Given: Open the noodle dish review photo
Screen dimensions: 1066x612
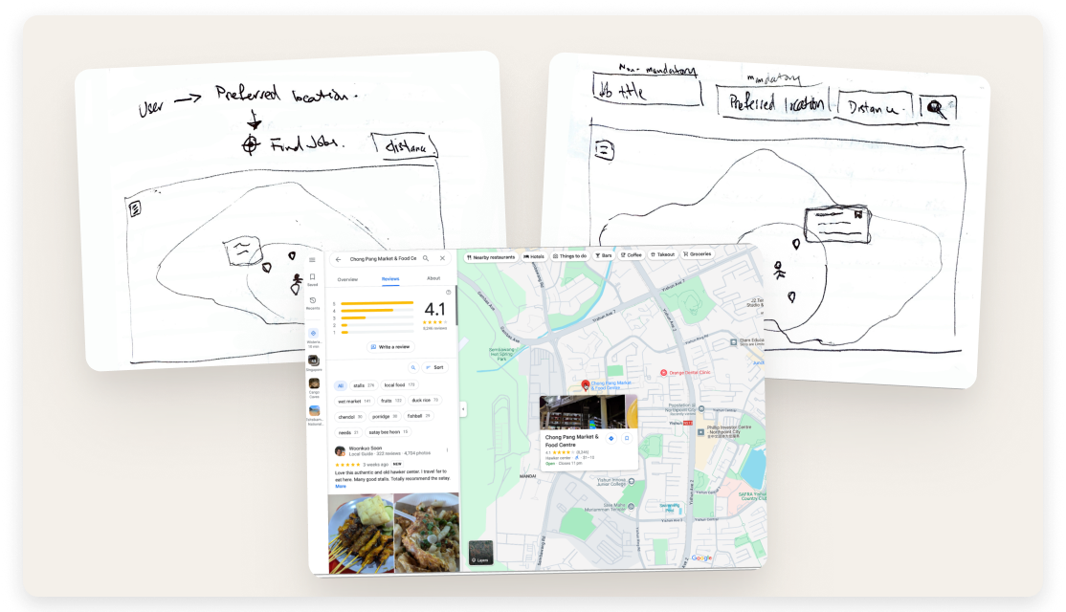Looking at the screenshot, I should [427, 532].
